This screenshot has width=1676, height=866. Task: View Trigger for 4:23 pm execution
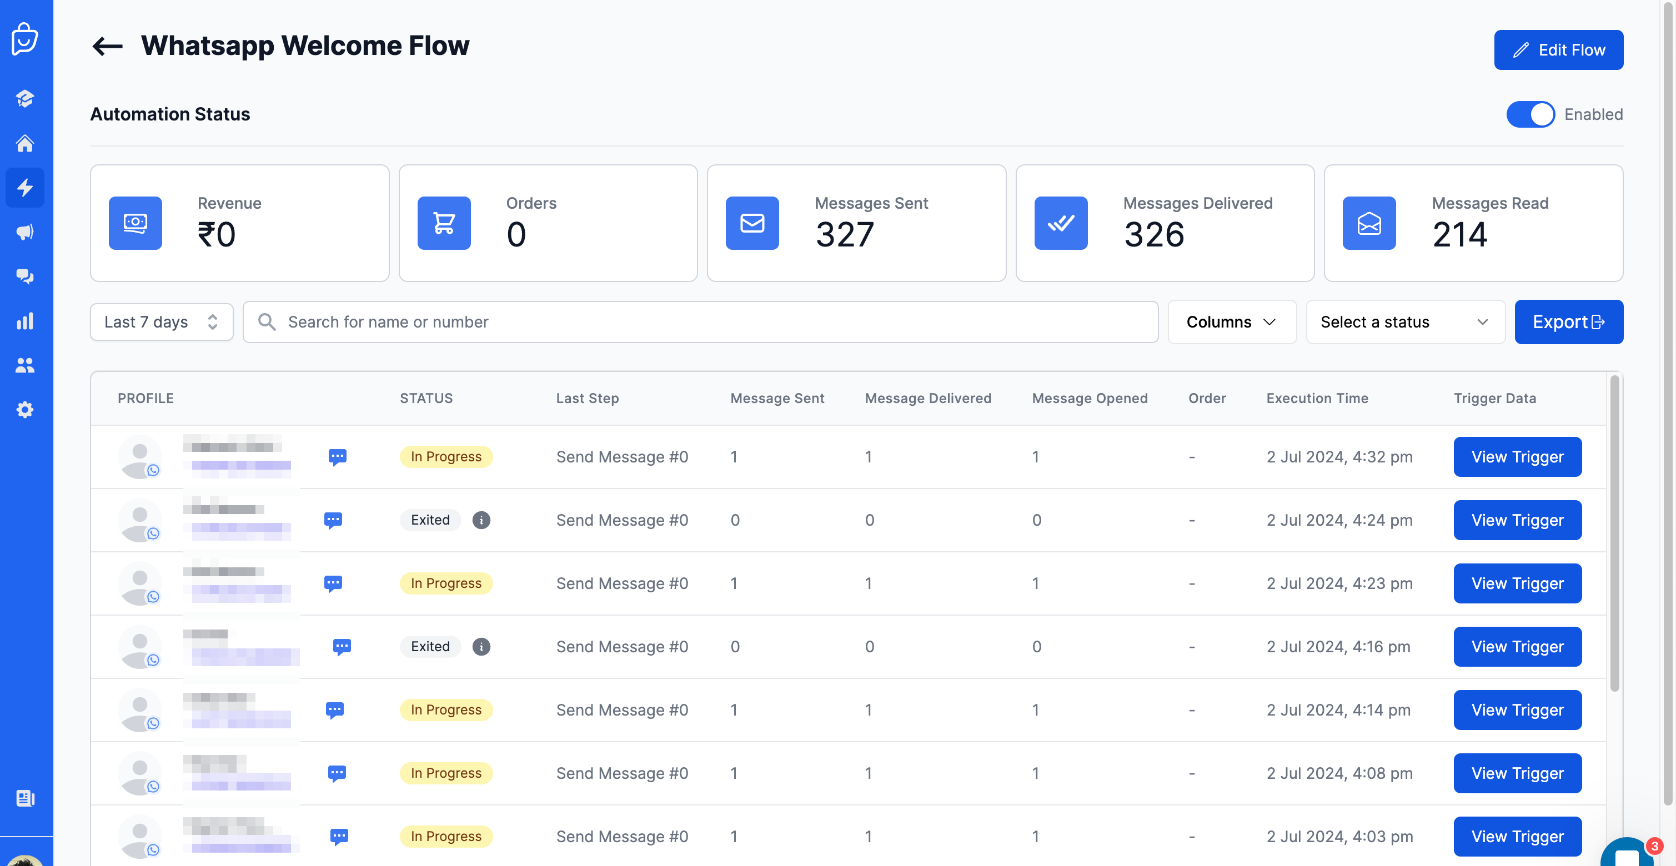click(x=1517, y=583)
